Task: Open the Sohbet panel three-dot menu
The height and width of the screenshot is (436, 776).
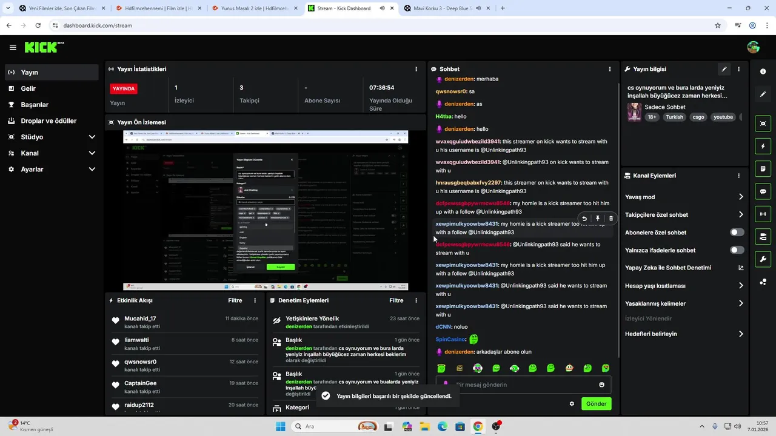Action: [x=609, y=69]
